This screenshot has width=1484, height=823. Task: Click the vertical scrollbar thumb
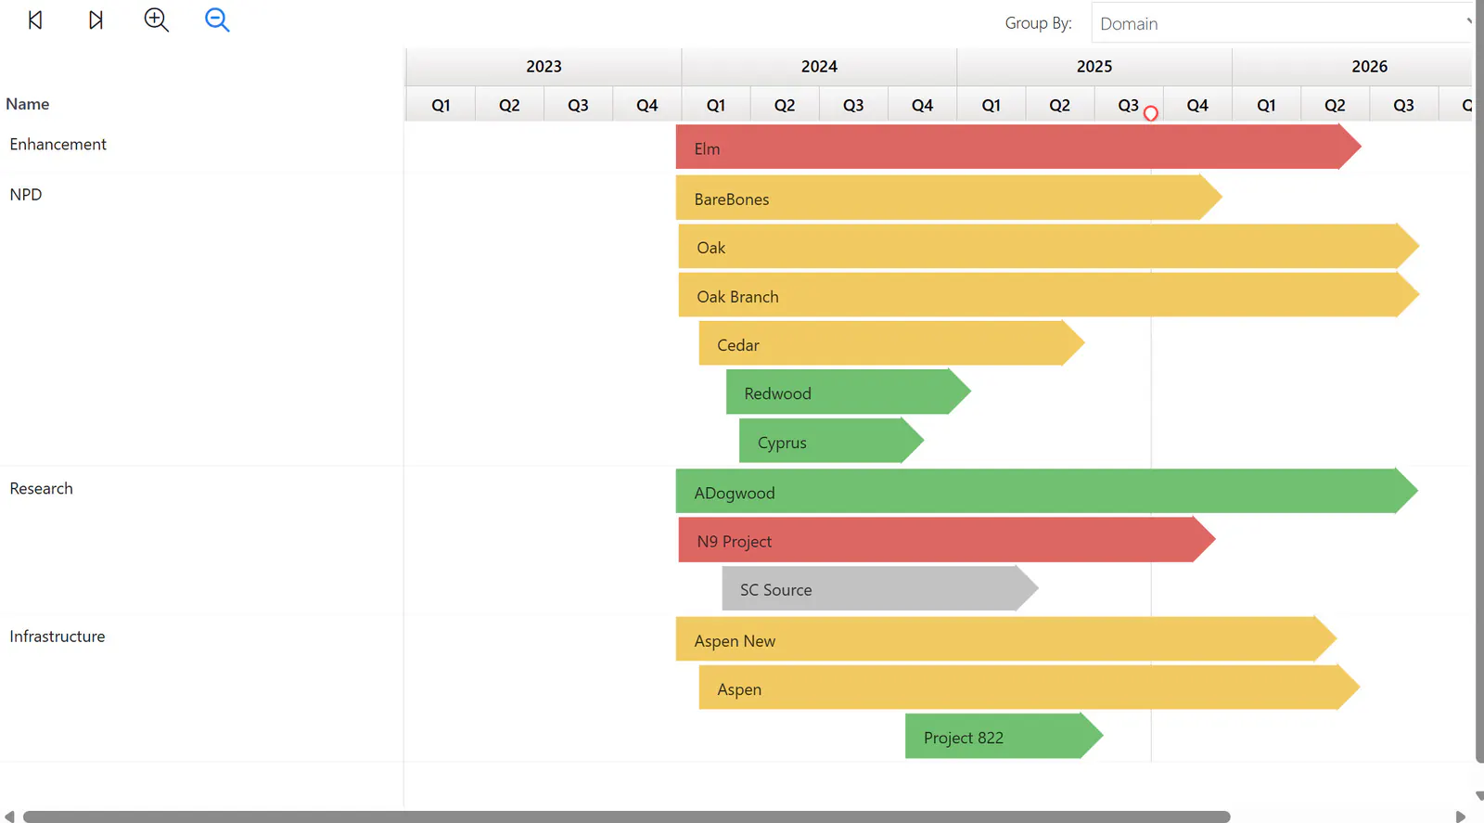(x=1479, y=381)
